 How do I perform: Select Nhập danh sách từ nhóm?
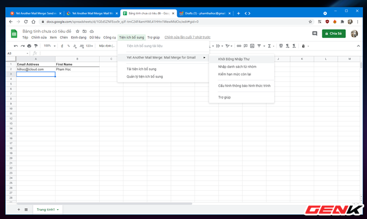(241, 67)
